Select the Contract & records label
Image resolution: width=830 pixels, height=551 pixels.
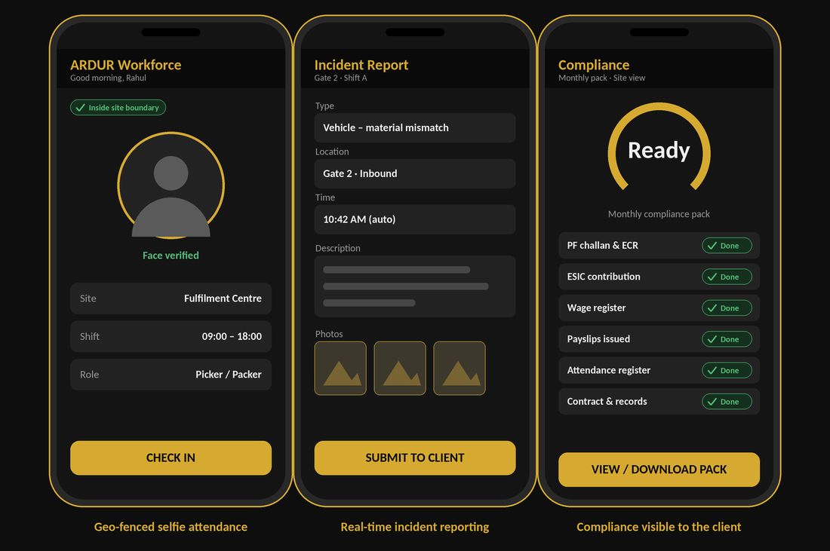point(607,401)
